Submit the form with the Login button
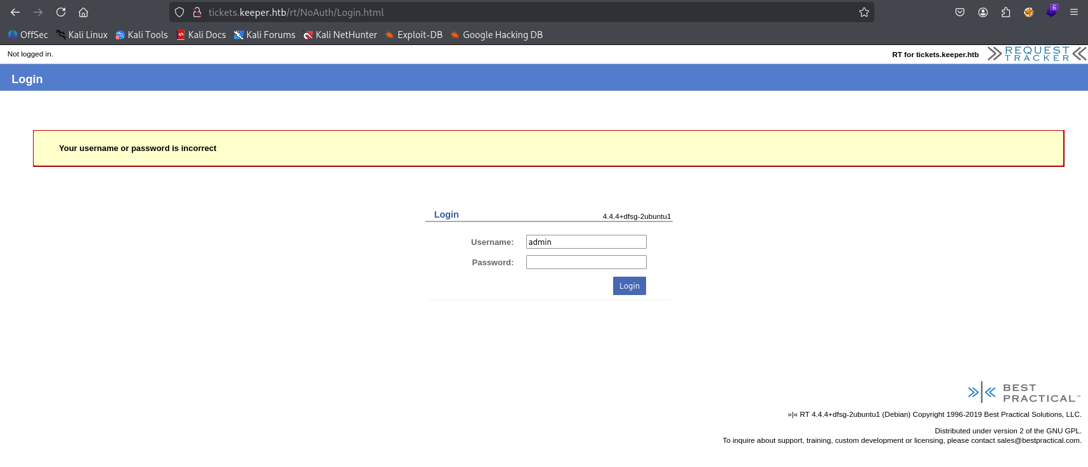This screenshot has height=467, width=1088. tap(630, 286)
